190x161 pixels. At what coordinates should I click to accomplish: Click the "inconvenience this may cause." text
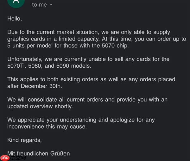coord(47,127)
